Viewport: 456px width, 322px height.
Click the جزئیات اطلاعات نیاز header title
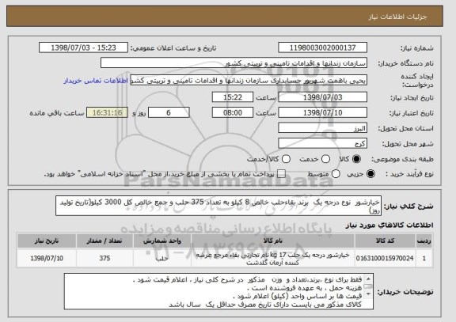point(398,17)
